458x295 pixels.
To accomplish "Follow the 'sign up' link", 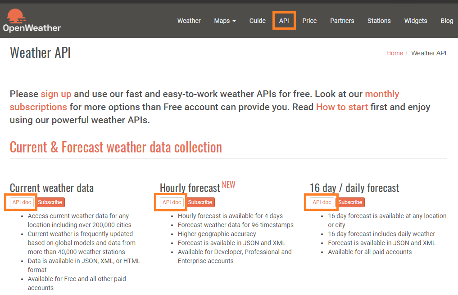I will coord(56,94).
